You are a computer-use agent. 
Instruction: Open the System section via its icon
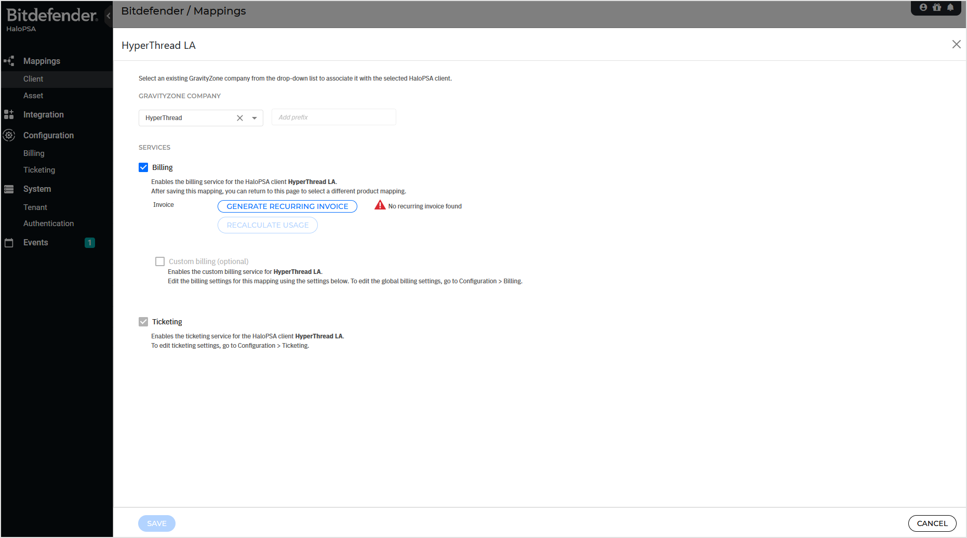point(9,189)
